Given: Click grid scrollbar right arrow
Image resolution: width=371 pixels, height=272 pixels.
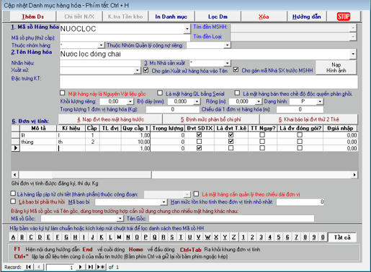Looking at the screenshot, I should click(x=354, y=175).
